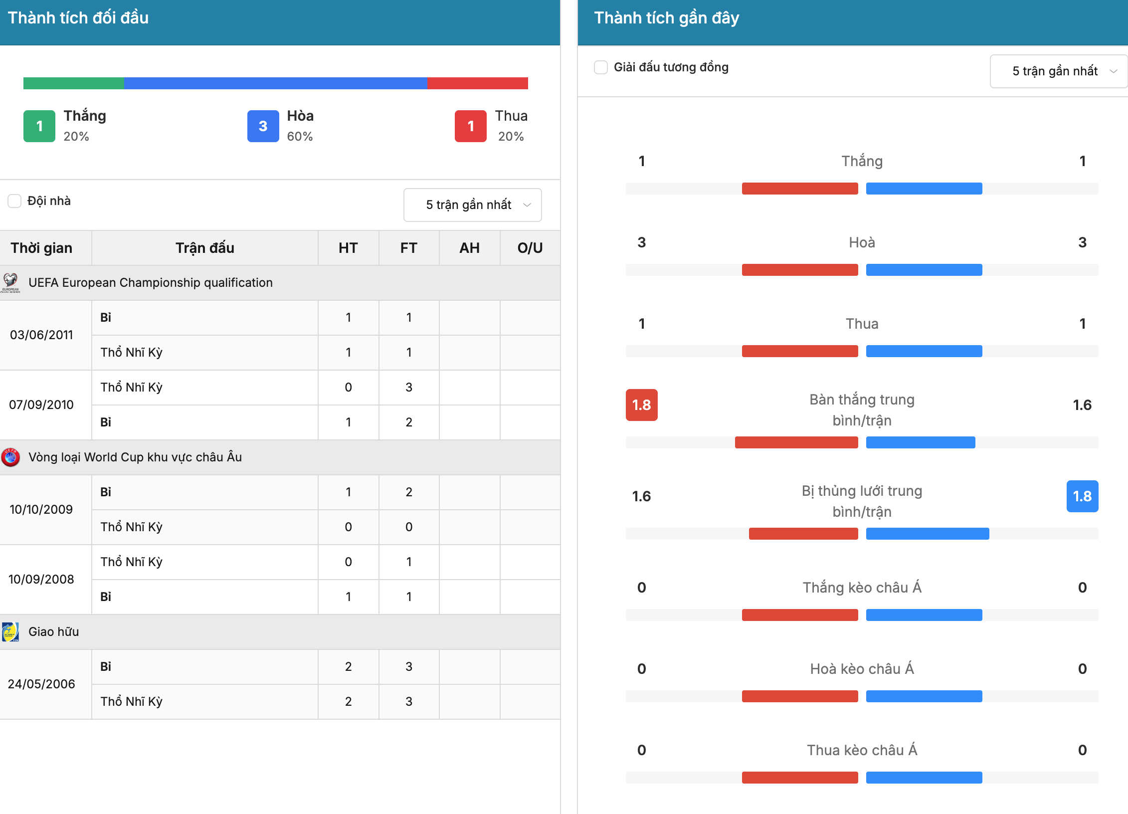Select Vòng loại World Cup khu vực châu Âu

coord(280,457)
